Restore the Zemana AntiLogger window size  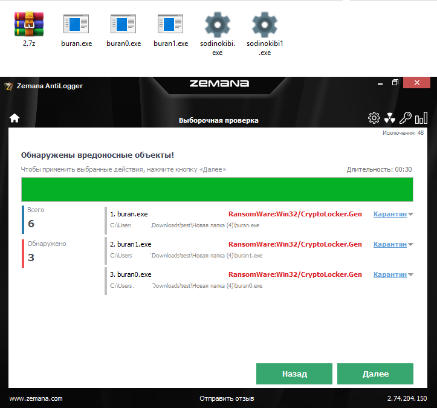tap(395, 82)
